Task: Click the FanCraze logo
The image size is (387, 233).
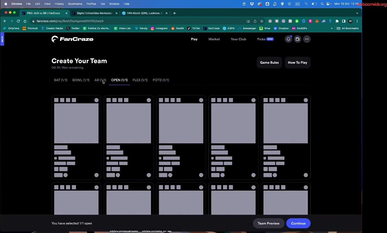Action: click(72, 39)
